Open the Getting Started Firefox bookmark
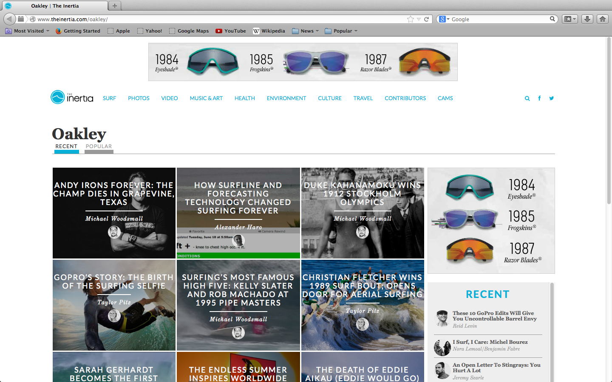 [x=78, y=31]
